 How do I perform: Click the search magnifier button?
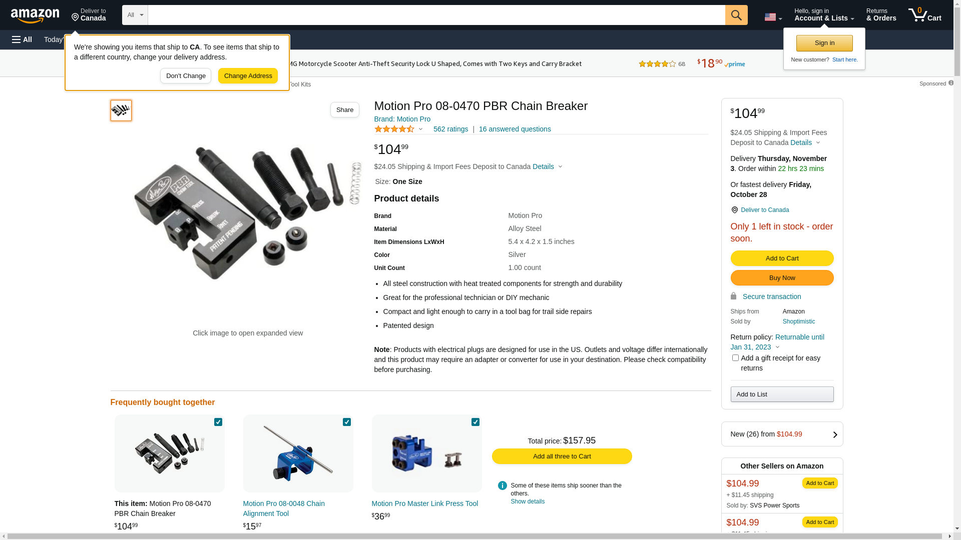[736, 15]
